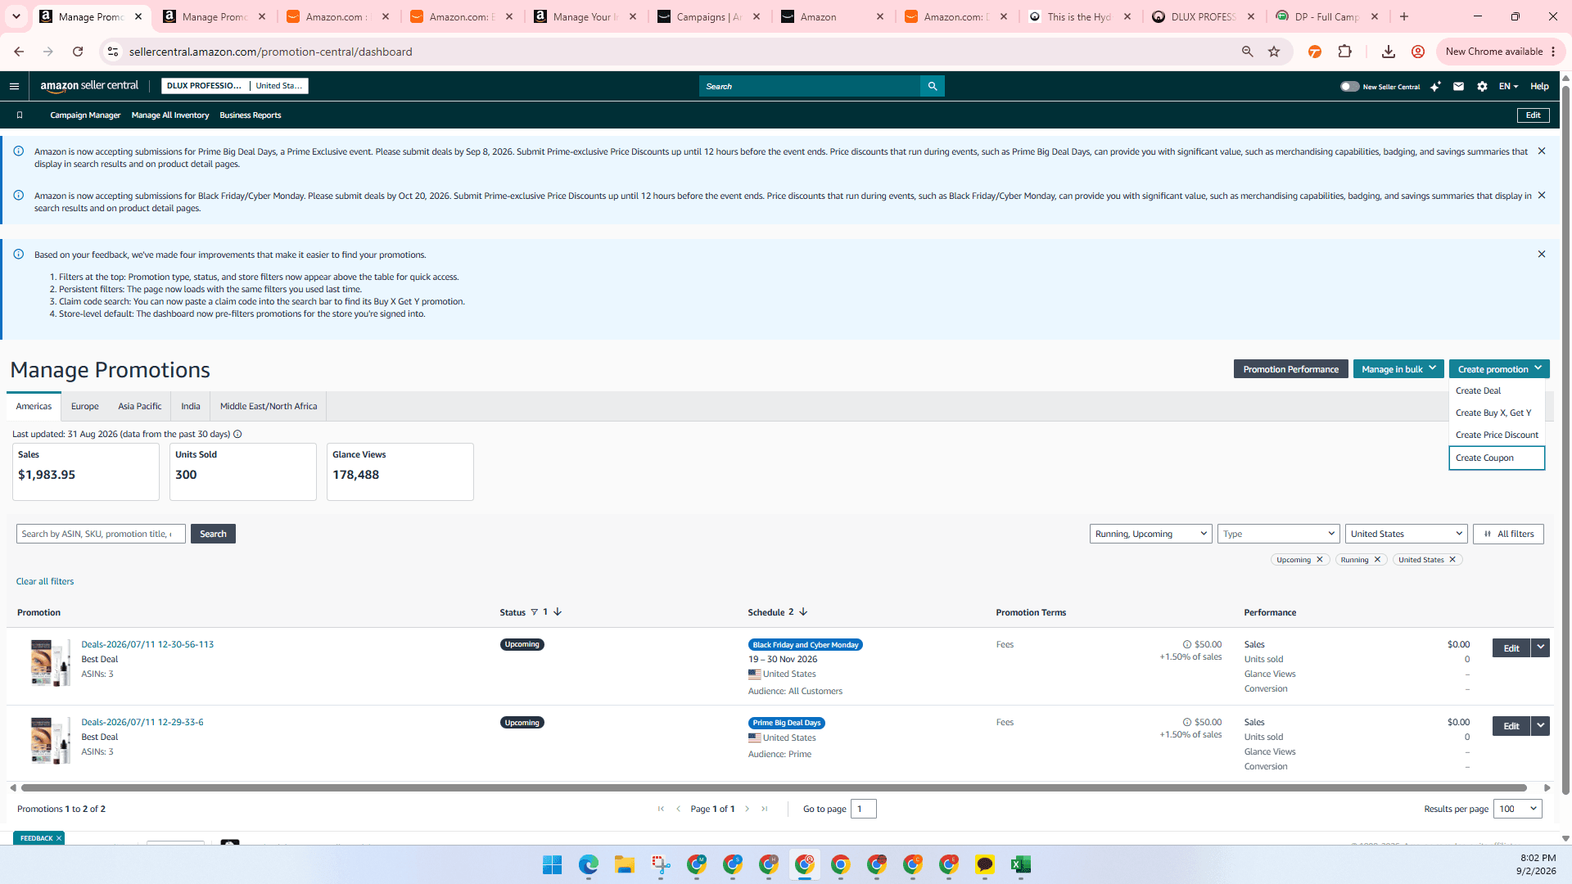Screen dimensions: 1572x884
Task: Open Manage All Inventory link
Action: (170, 115)
